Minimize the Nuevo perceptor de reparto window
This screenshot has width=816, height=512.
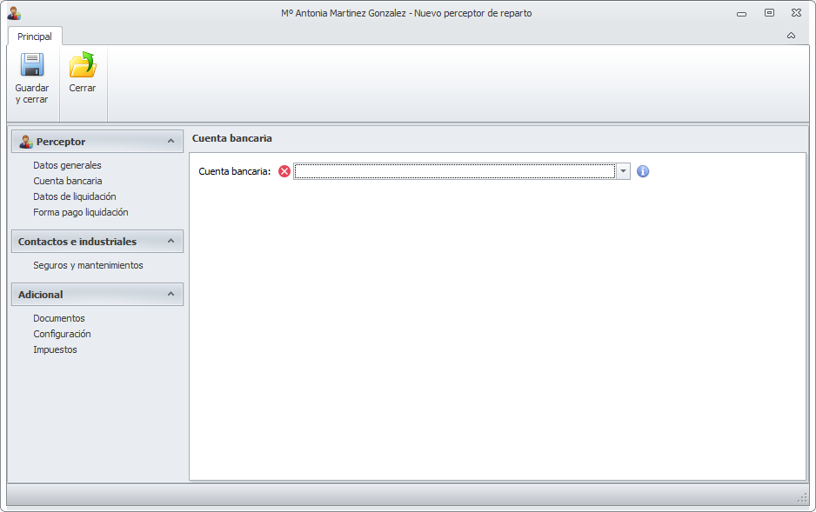pyautogui.click(x=741, y=14)
